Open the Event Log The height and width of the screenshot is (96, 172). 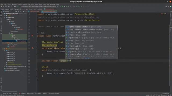point(166,93)
